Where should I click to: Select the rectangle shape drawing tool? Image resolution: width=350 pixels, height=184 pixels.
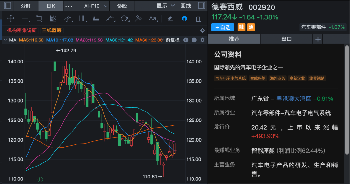[39, 18]
